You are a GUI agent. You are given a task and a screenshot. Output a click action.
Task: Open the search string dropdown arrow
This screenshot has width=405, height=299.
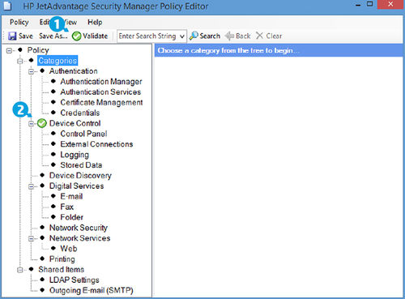coord(182,36)
